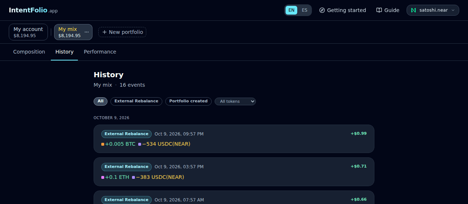The width and height of the screenshot is (468, 204).
Task: Switch language to EN
Action: [291, 10]
